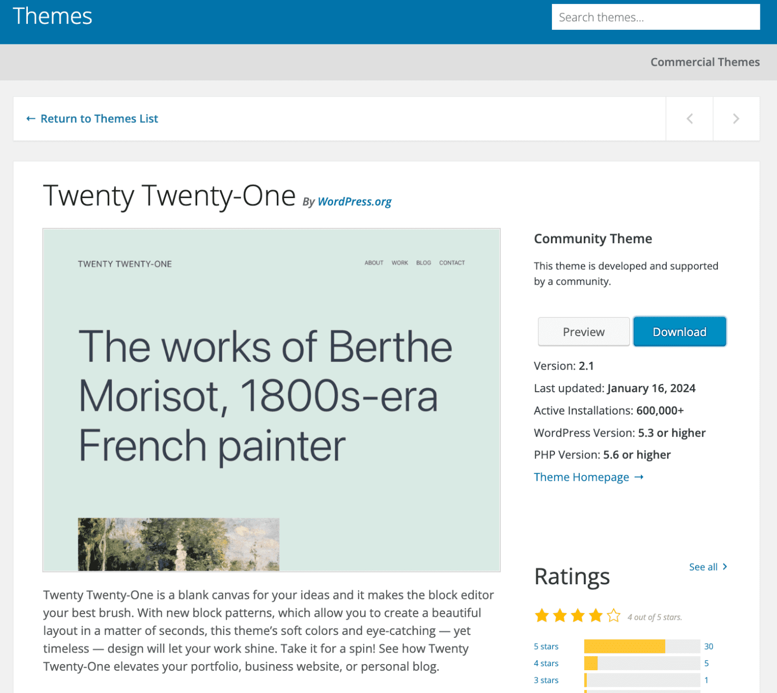Screen dimensions: 777x693
Task: Click the previous theme chevron
Action: pos(689,118)
